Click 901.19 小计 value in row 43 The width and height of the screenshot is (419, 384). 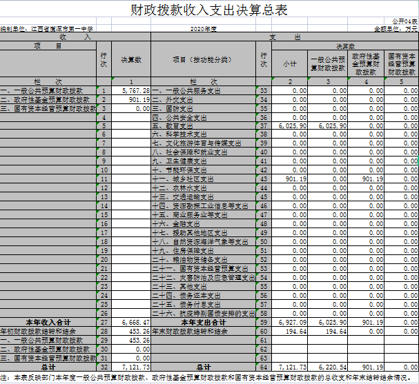click(x=296, y=179)
